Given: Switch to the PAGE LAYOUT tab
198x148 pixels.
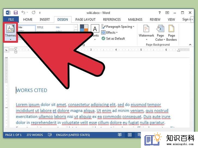Looking at the screenshot, I should pyautogui.click(x=85, y=20).
